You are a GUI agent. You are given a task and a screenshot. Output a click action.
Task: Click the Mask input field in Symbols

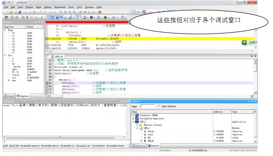coord(148,106)
